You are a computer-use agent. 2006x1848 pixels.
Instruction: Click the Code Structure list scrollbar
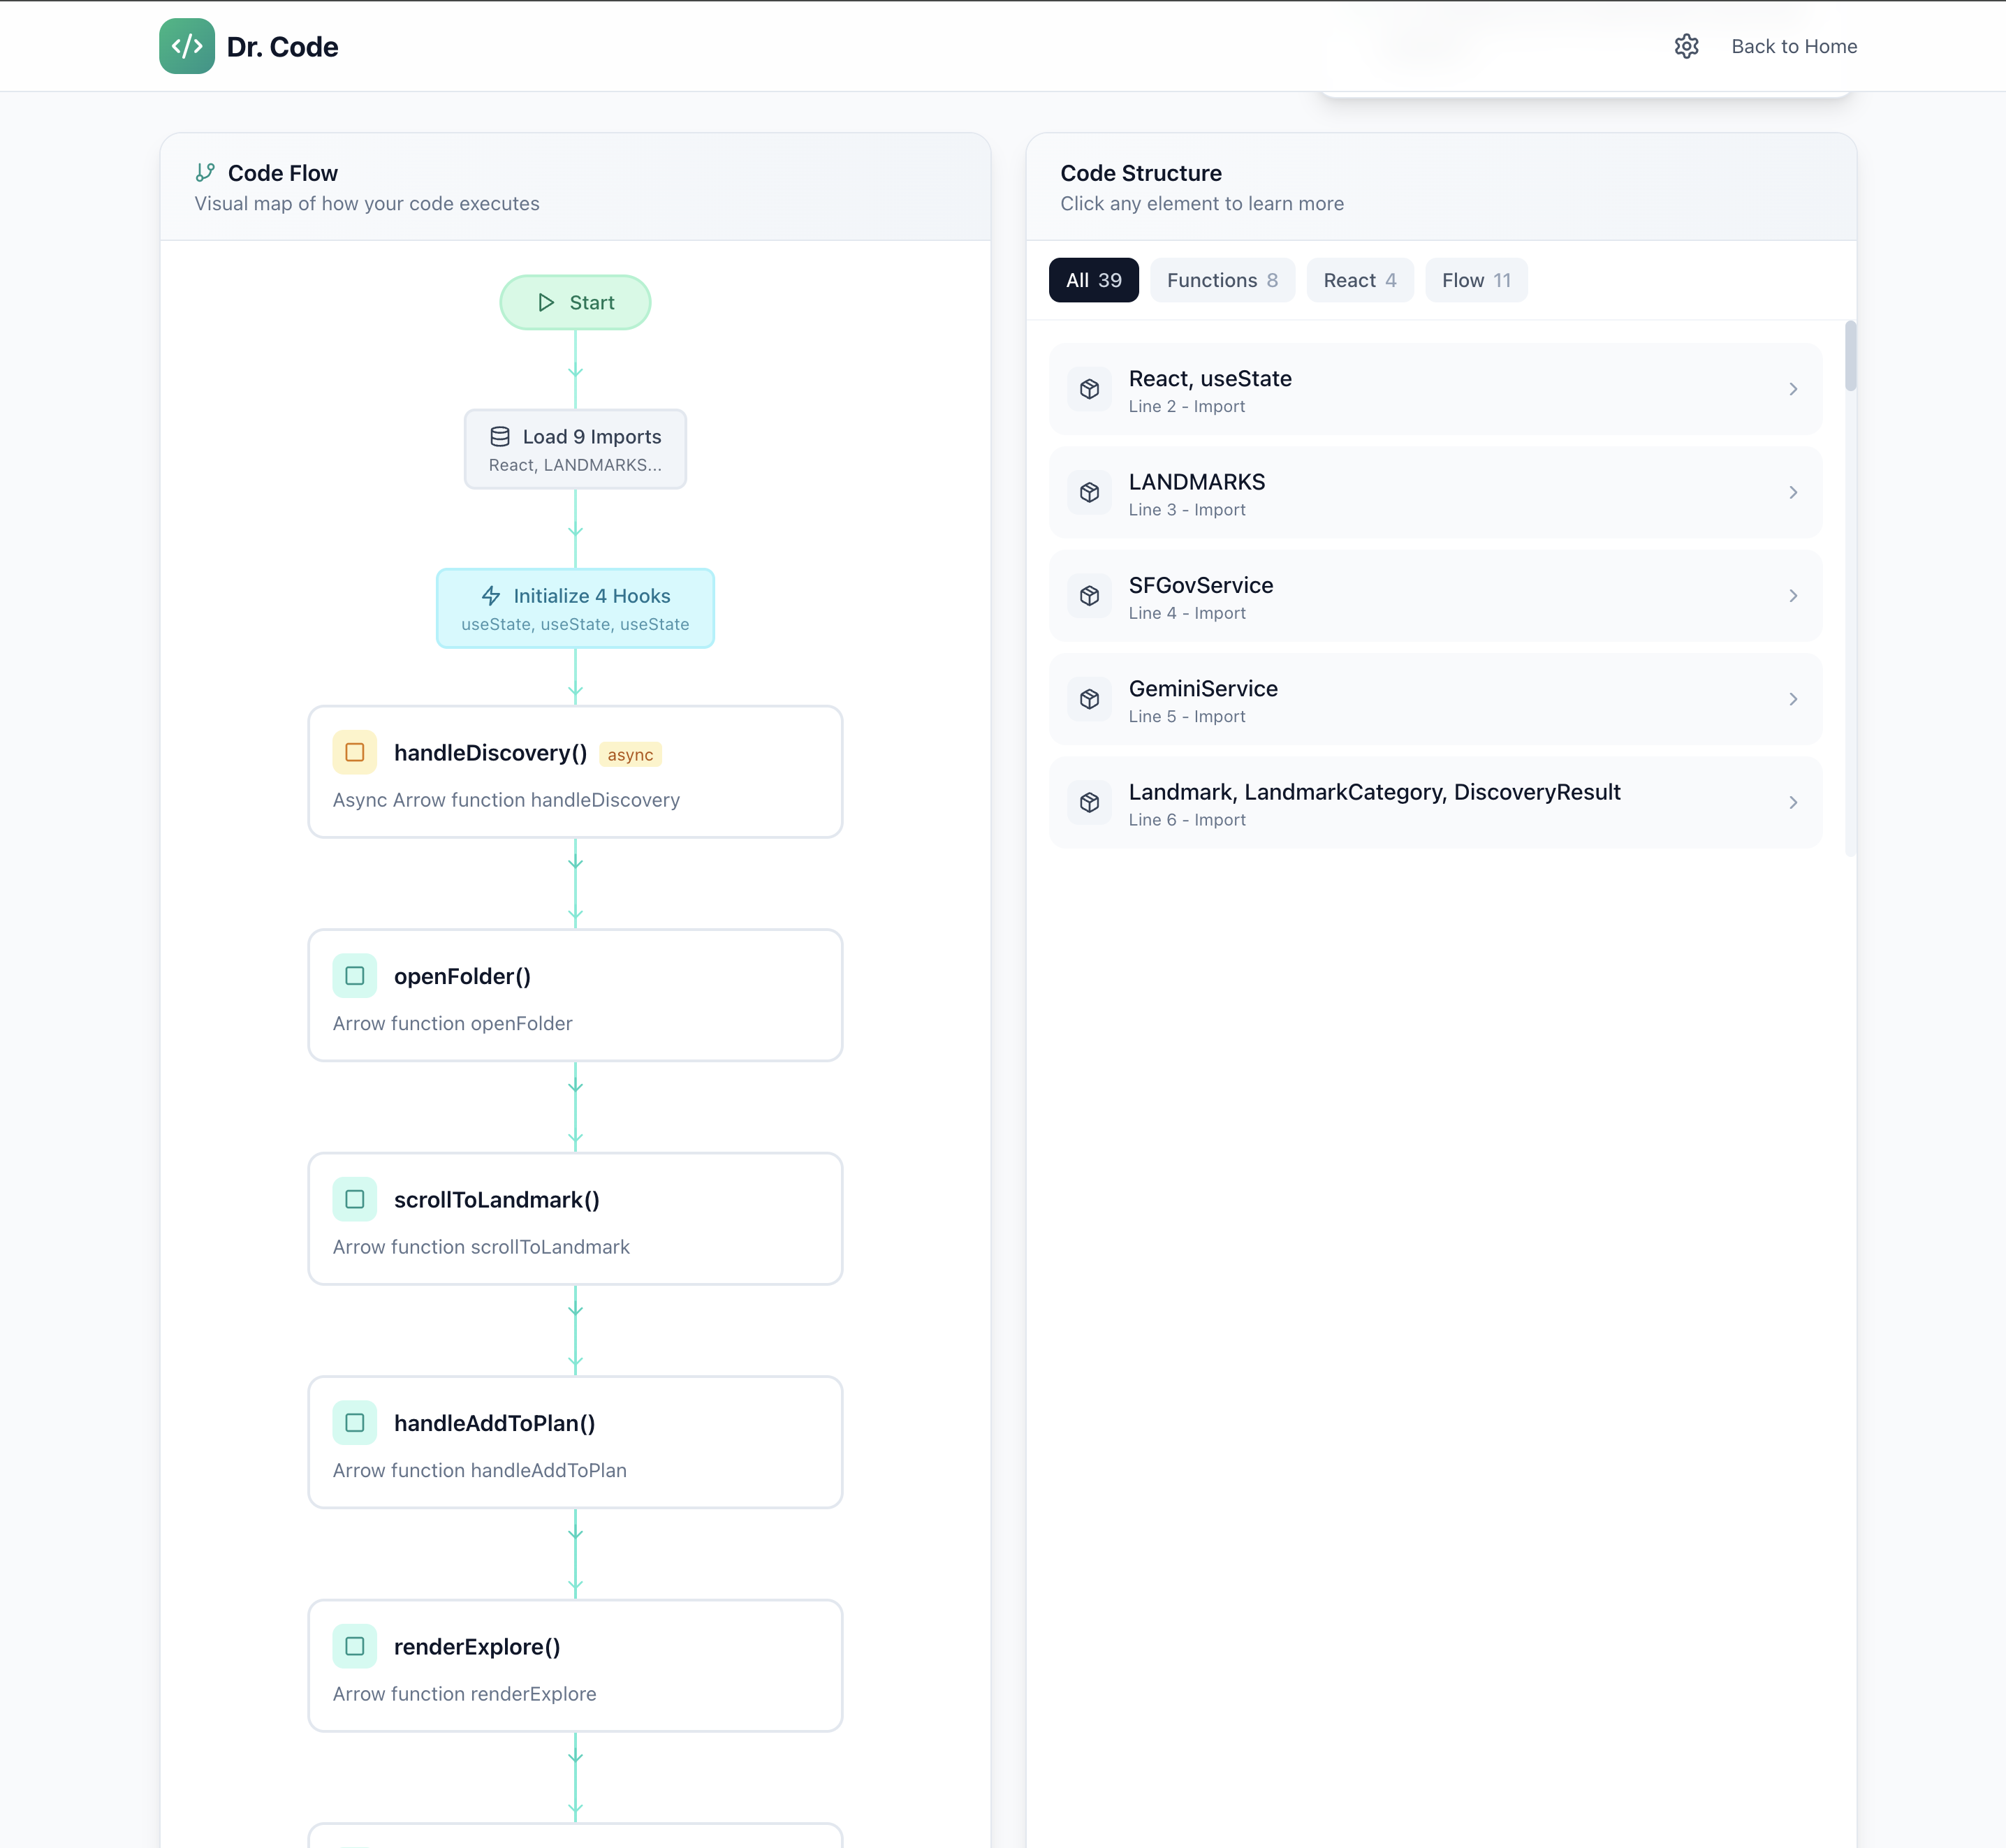pos(1850,357)
